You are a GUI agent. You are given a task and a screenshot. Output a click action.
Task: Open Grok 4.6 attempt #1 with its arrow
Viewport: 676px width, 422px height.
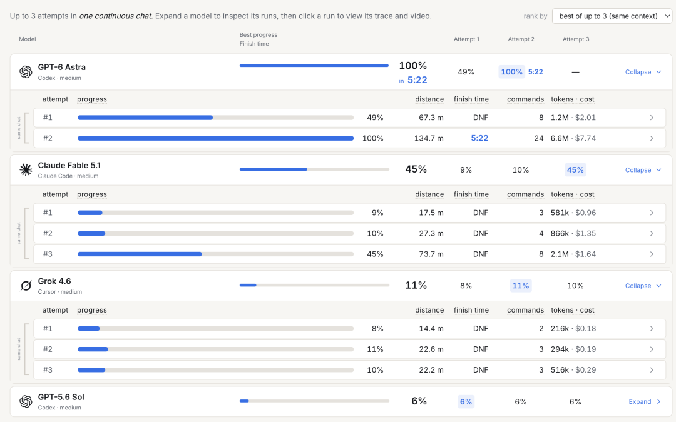click(x=652, y=329)
